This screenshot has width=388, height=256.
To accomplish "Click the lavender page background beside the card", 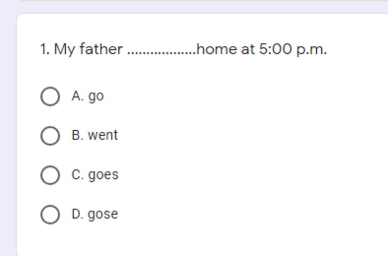I will [8, 124].
